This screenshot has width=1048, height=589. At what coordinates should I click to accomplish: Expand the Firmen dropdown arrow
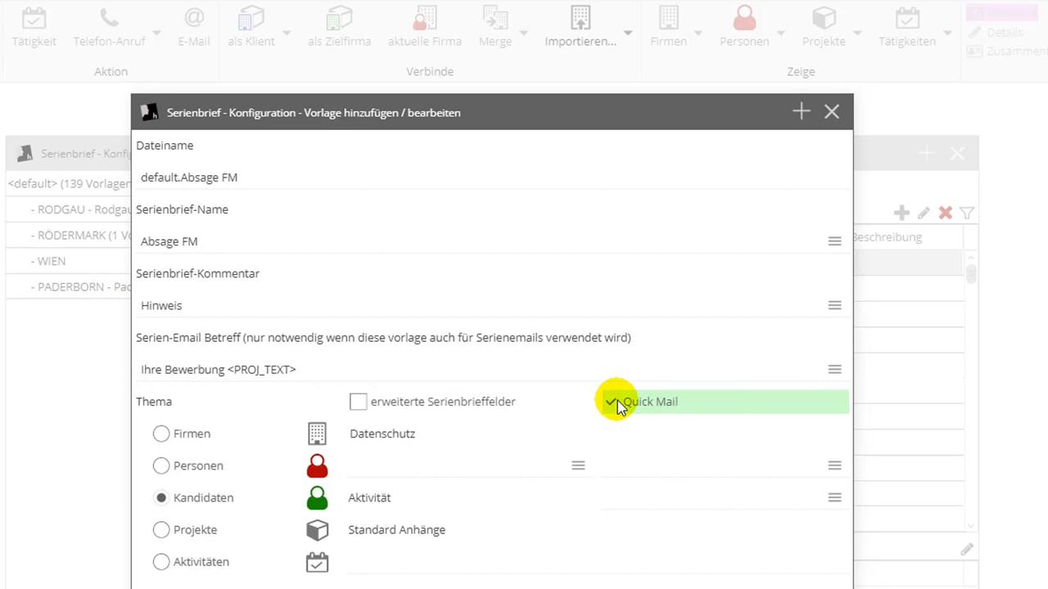point(698,34)
